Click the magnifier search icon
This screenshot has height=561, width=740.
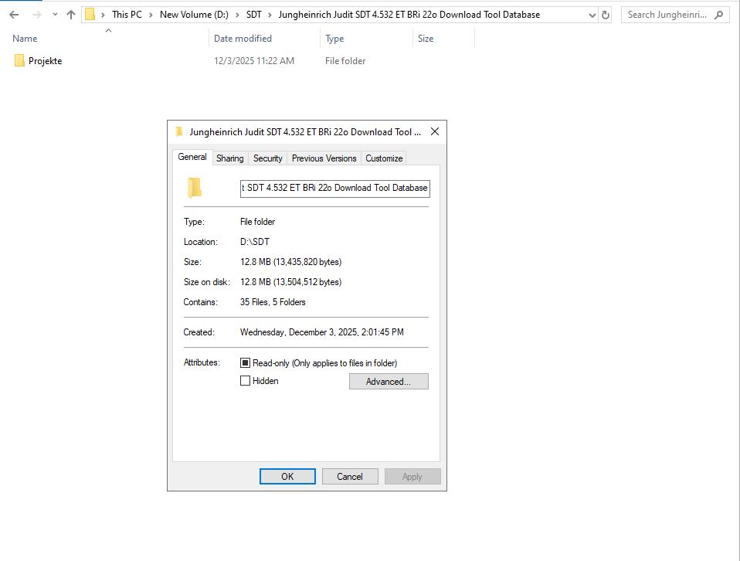click(x=719, y=15)
